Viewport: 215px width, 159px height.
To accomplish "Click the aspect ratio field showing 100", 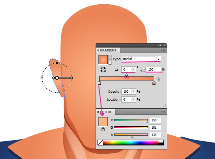I will [x=153, y=70].
